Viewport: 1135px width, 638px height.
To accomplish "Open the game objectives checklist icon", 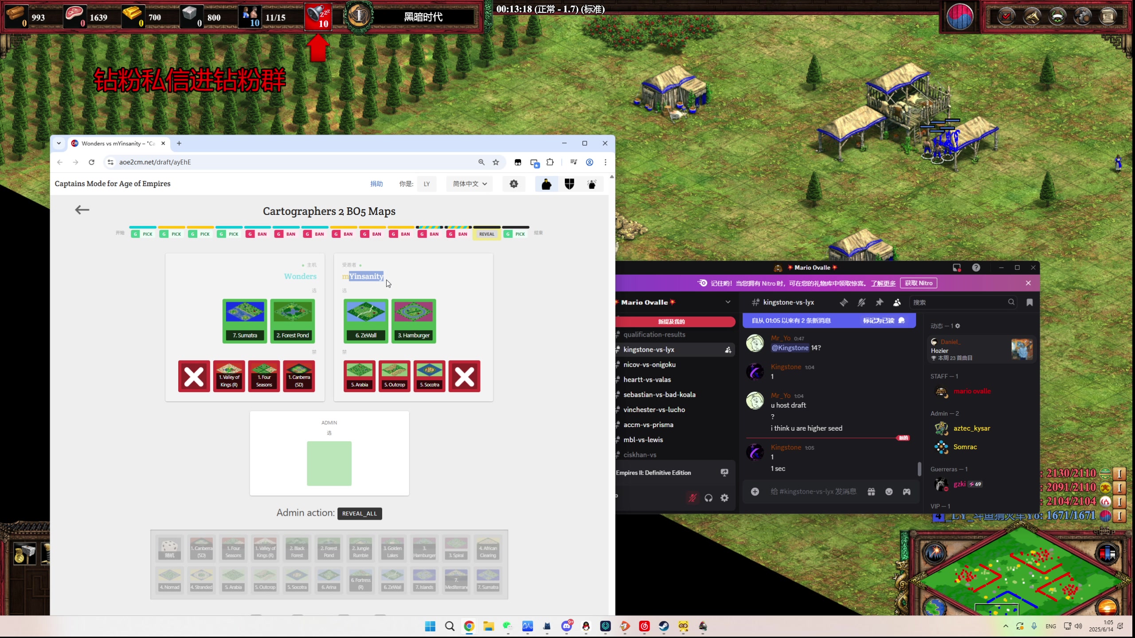I will (x=1006, y=17).
